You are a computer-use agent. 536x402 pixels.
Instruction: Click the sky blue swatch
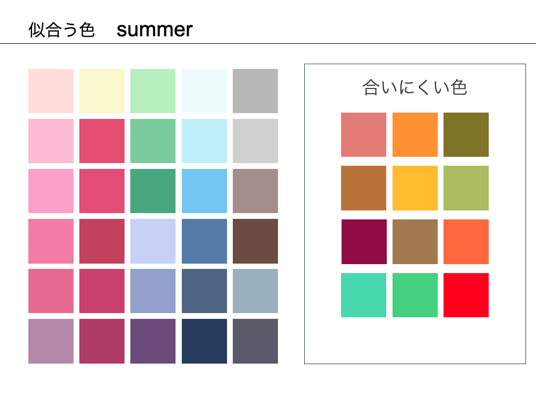[x=204, y=191]
